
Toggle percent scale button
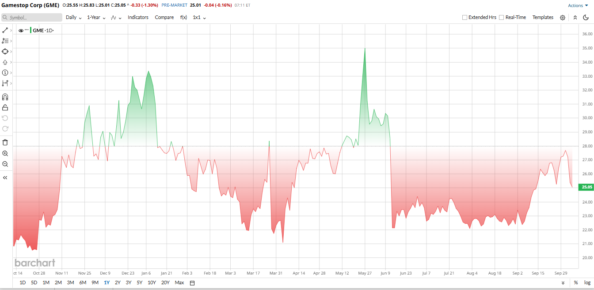(x=576, y=282)
